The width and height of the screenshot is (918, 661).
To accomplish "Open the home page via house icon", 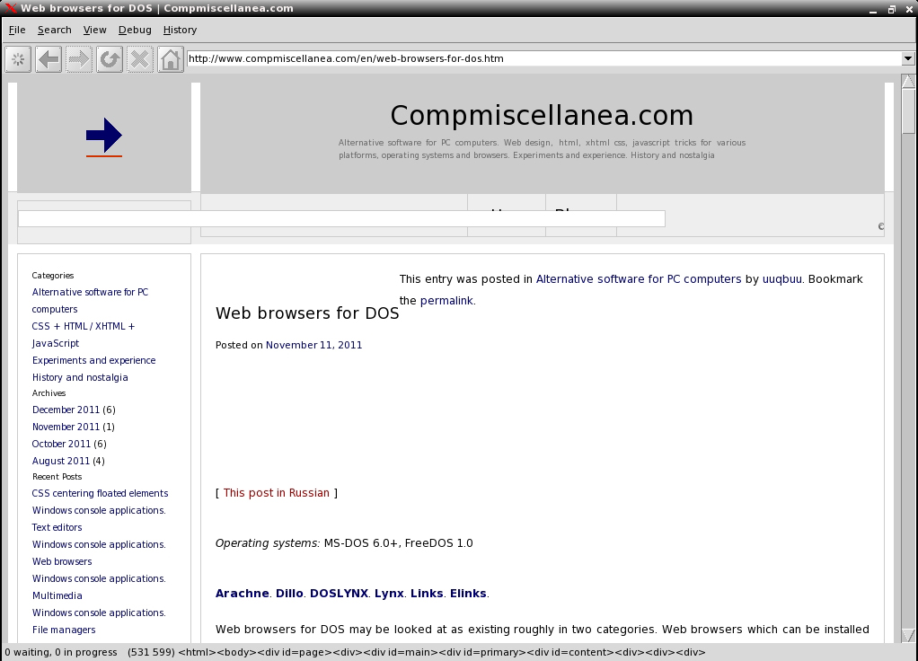I will (x=171, y=59).
